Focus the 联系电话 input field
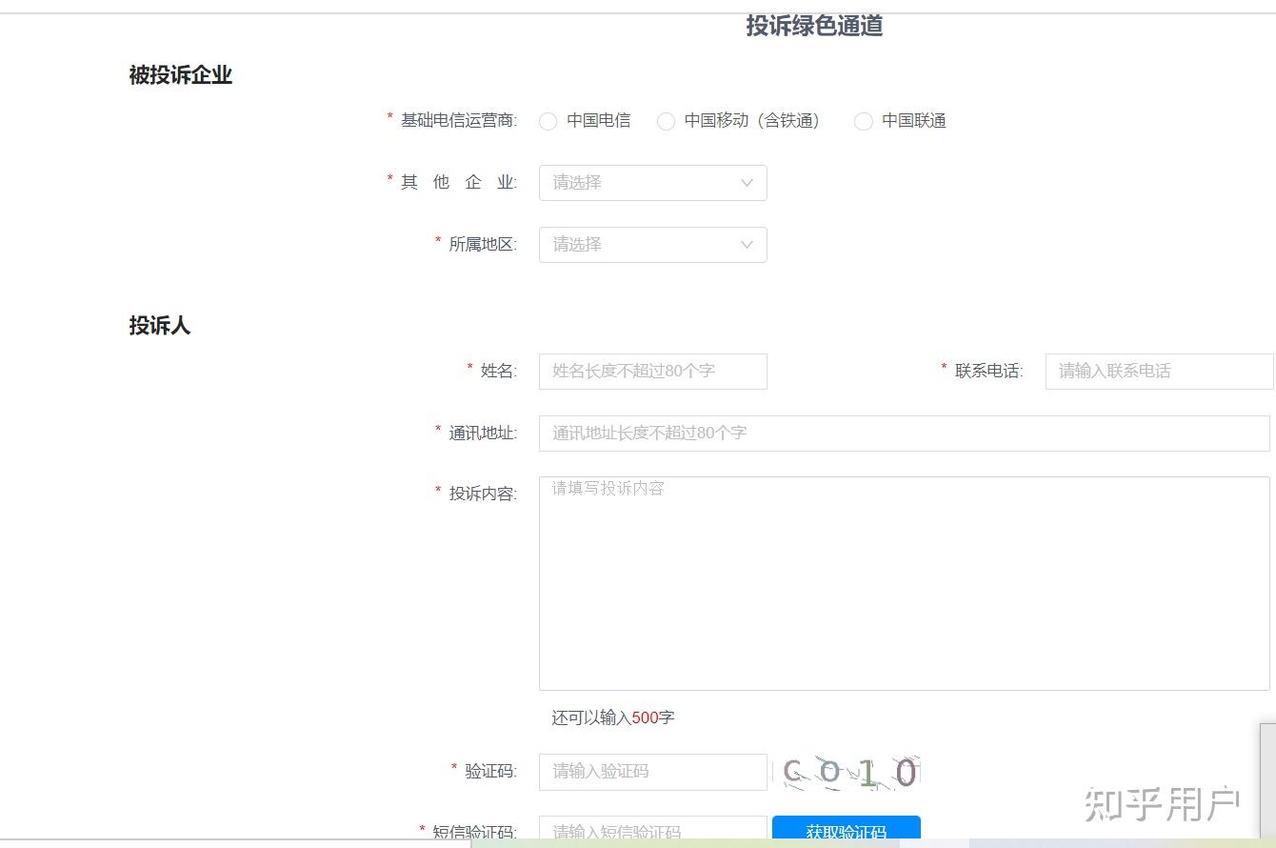1276x848 pixels. point(1159,372)
